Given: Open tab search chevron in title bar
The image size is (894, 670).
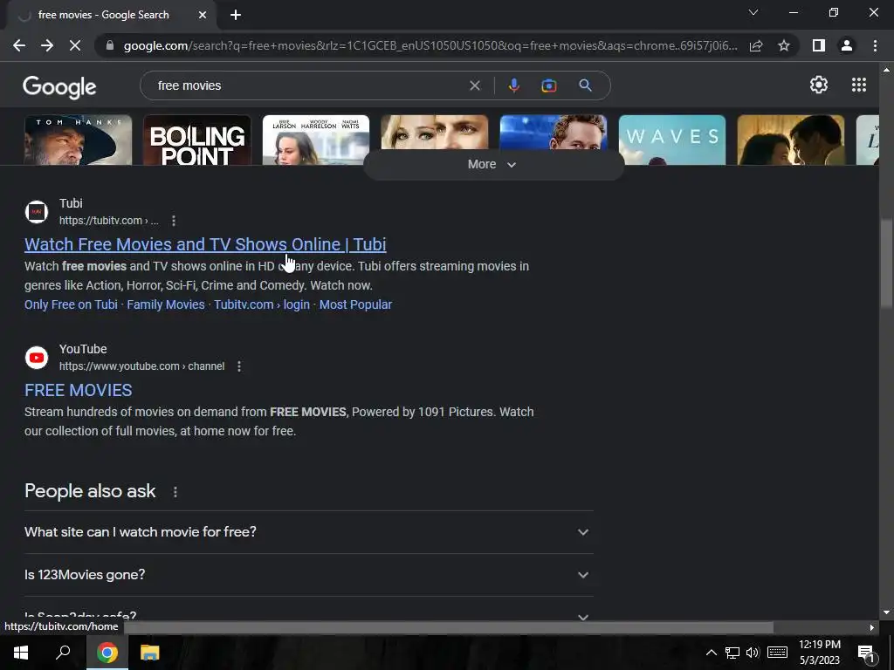Looking at the screenshot, I should coord(753,12).
